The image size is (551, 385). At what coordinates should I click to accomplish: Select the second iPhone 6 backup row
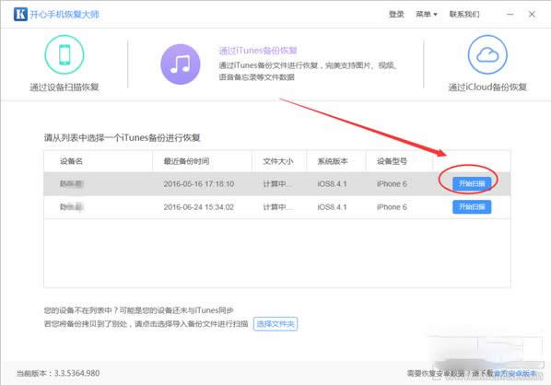pyautogui.click(x=277, y=207)
